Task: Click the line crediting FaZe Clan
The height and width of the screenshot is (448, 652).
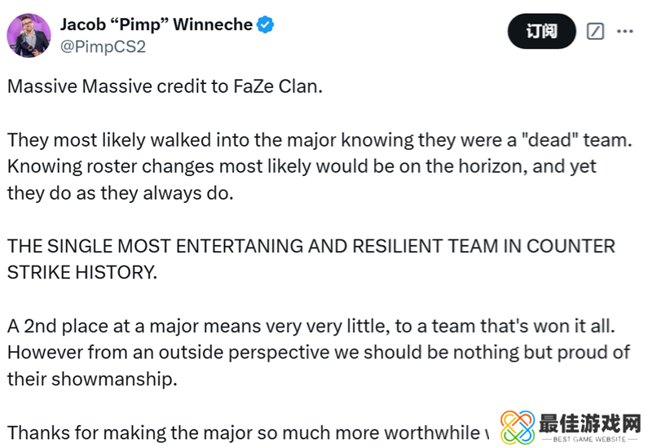Action: (x=165, y=86)
